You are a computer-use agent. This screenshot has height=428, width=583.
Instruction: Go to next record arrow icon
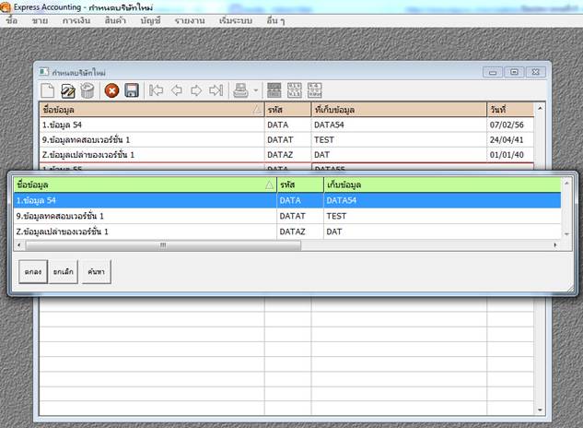click(x=196, y=90)
